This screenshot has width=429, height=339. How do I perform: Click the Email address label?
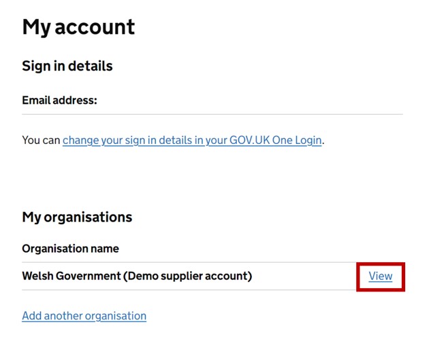click(59, 101)
